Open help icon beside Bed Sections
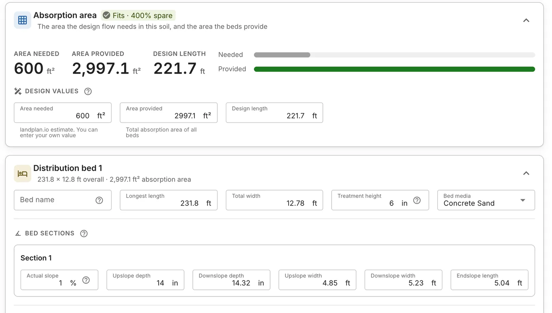This screenshot has width=552, height=313. point(84,233)
